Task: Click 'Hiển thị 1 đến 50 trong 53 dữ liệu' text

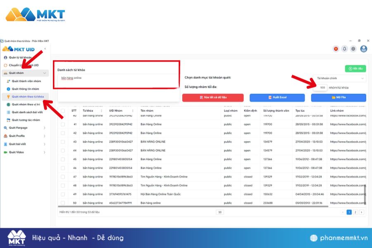Action: pos(79,212)
